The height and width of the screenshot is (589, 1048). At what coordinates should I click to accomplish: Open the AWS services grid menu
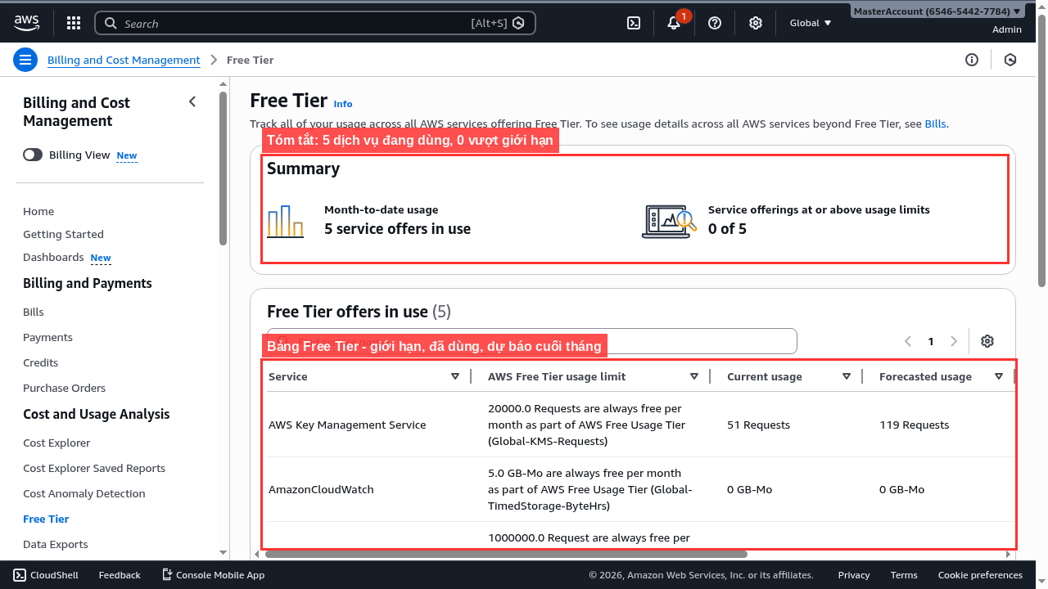(73, 22)
